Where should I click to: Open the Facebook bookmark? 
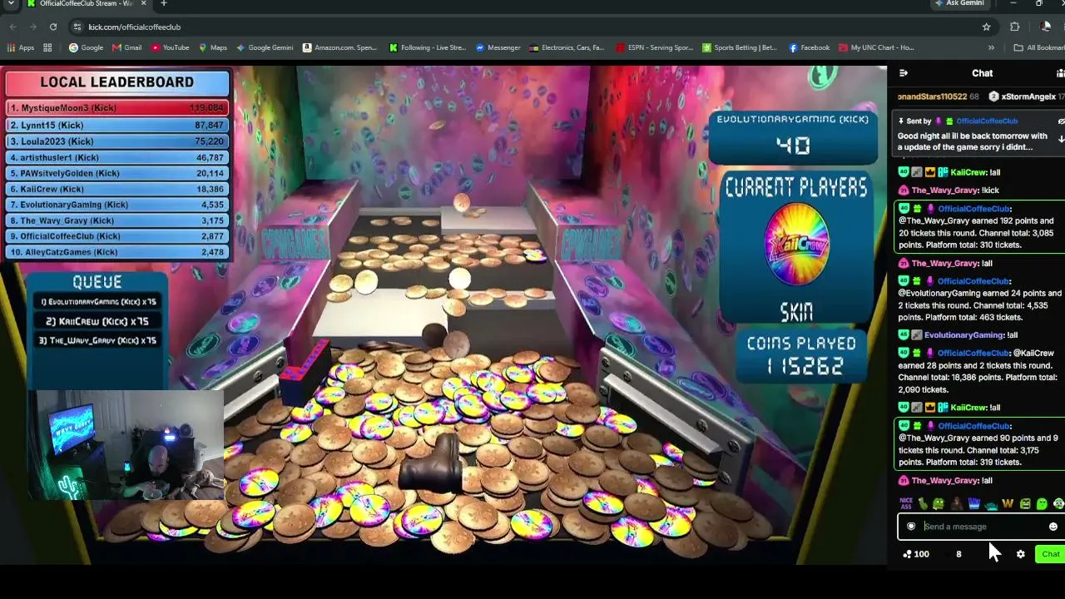(x=809, y=47)
